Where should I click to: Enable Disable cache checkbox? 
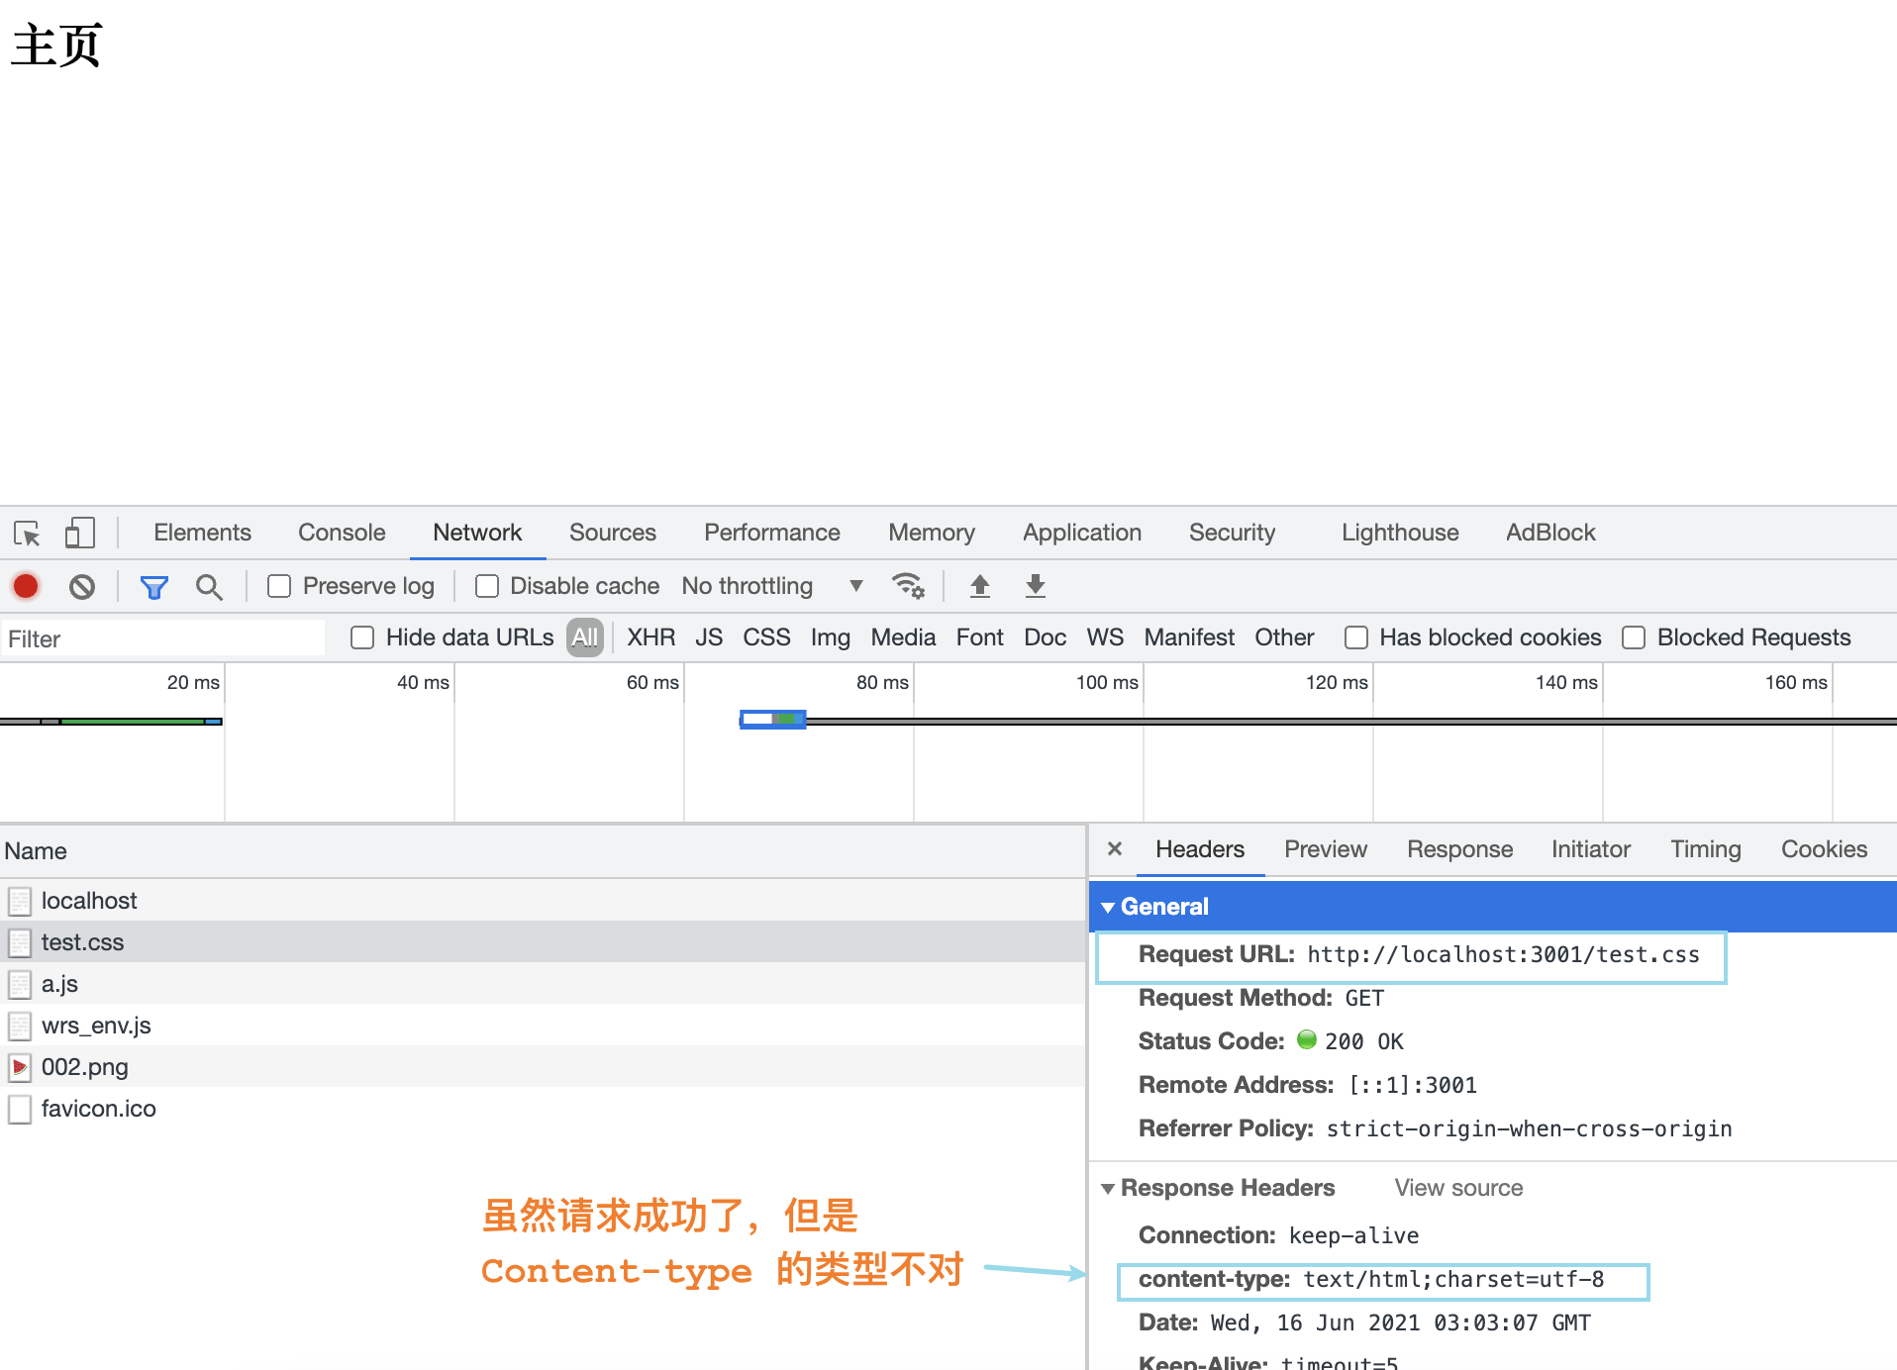point(487,586)
